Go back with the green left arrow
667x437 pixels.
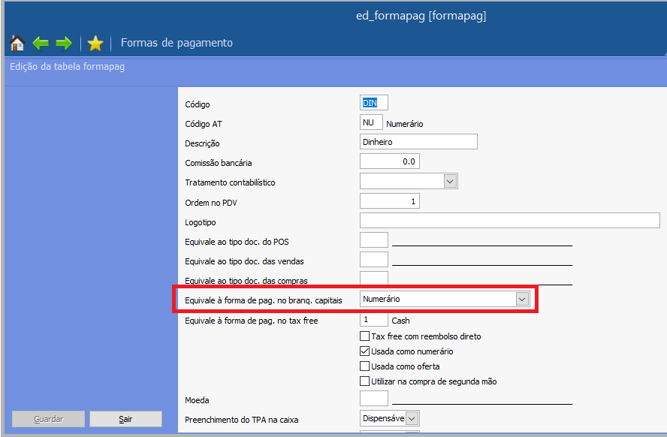click(x=41, y=43)
